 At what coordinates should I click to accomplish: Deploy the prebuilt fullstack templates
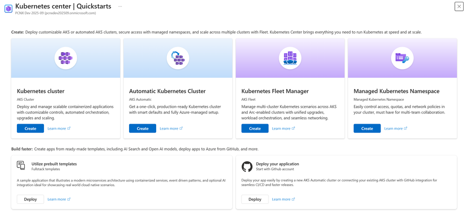30,199
